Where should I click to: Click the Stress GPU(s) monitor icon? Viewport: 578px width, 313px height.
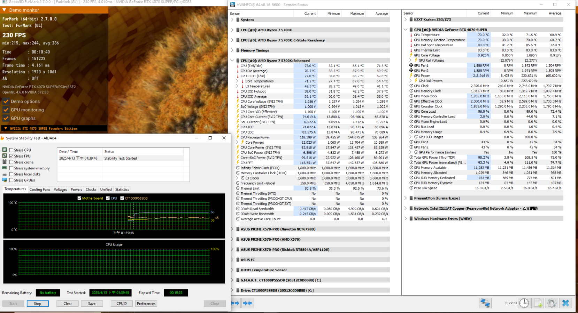[x=5, y=180]
